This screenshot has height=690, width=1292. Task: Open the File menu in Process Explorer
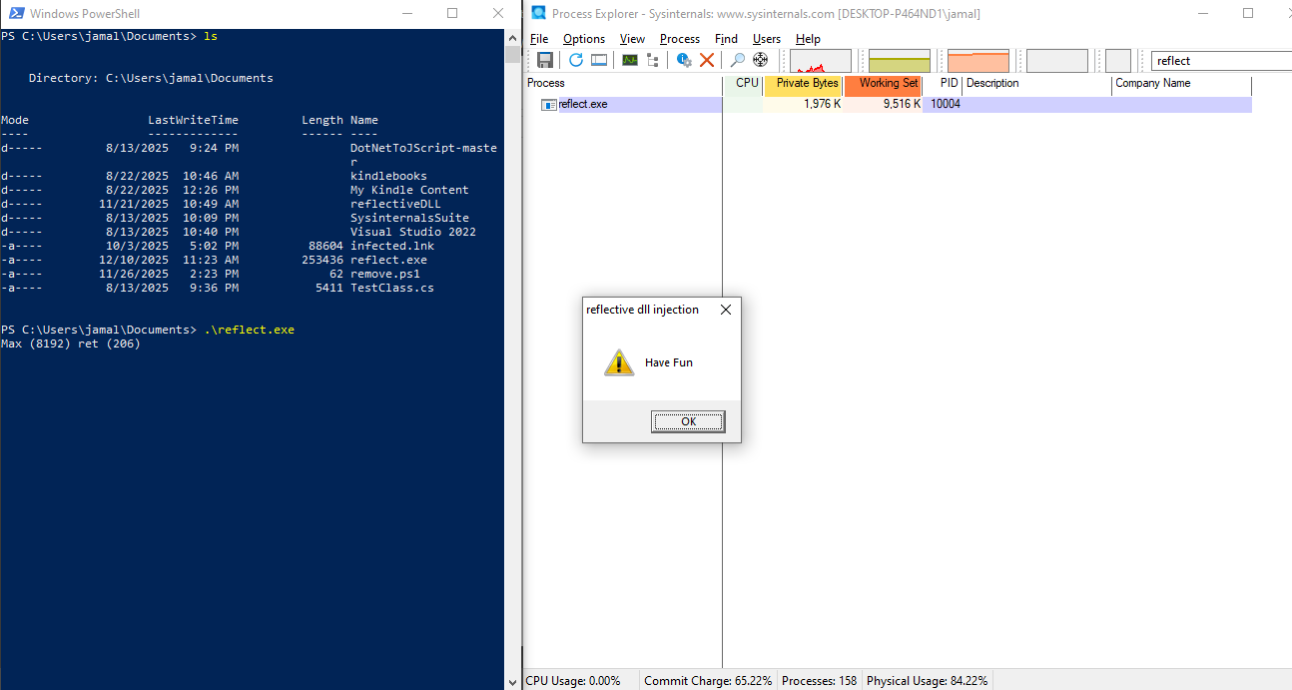[x=539, y=39]
